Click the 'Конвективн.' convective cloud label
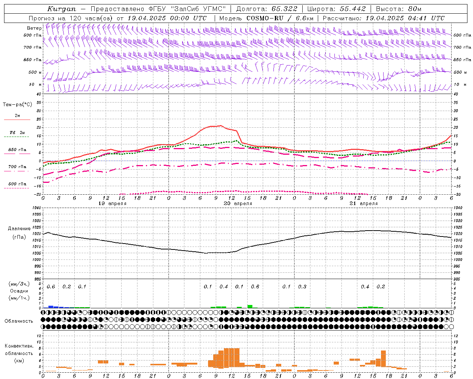Screen dimensions: 473x379 pyautogui.click(x=19, y=346)
